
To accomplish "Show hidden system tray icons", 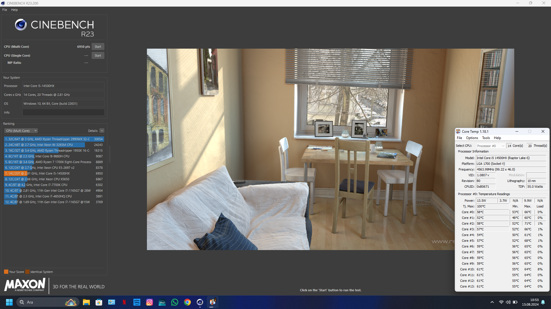I will point(492,302).
